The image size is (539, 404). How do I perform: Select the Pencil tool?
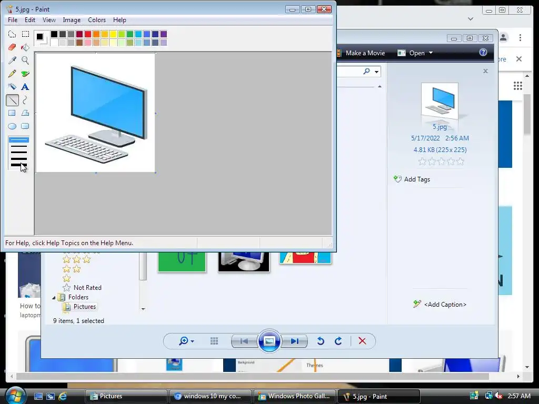[x=12, y=74]
